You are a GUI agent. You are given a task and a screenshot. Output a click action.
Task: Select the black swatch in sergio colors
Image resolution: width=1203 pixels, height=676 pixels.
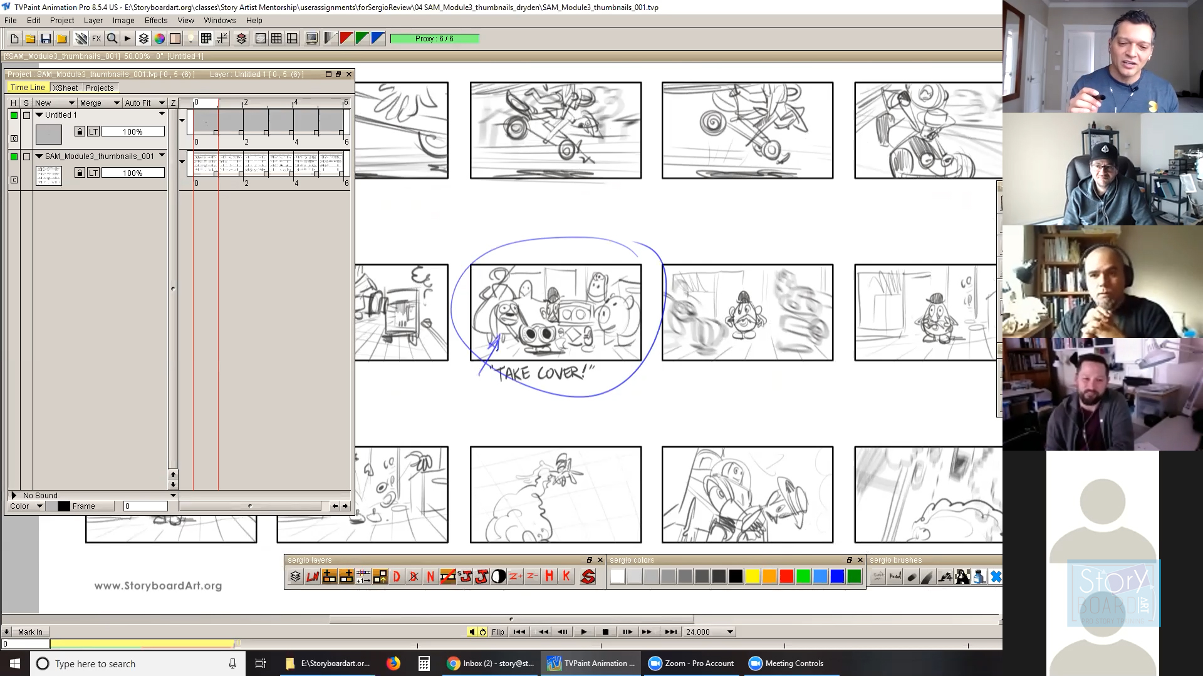(x=736, y=576)
